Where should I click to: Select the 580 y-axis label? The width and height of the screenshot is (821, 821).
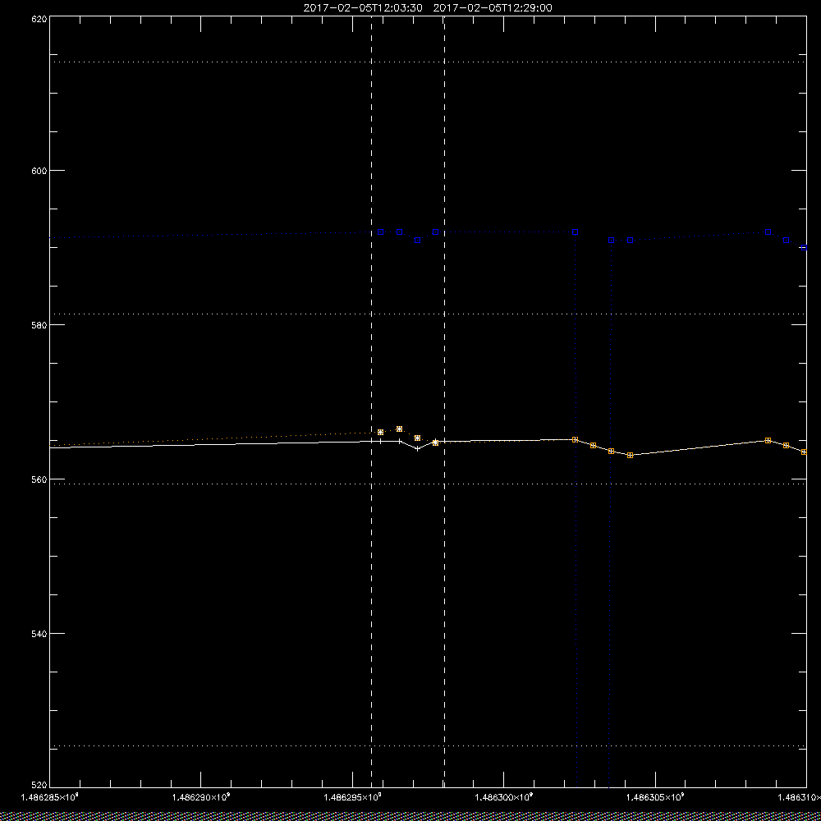click(x=39, y=324)
